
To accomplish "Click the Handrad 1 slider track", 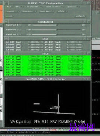I will tap(57, 25).
